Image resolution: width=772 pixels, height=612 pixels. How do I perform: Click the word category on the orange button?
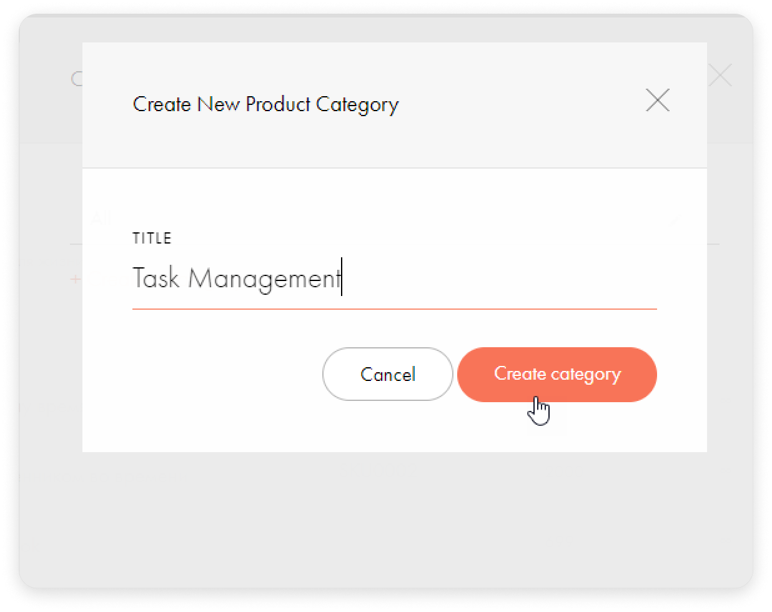coord(585,375)
